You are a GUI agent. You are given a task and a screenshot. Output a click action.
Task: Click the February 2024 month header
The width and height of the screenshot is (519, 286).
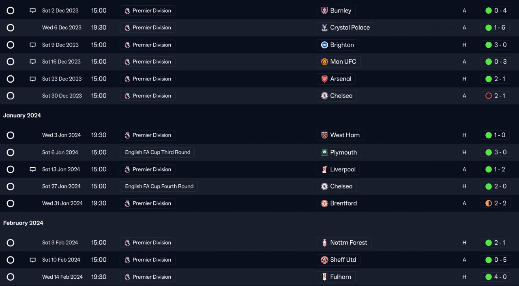click(23, 223)
